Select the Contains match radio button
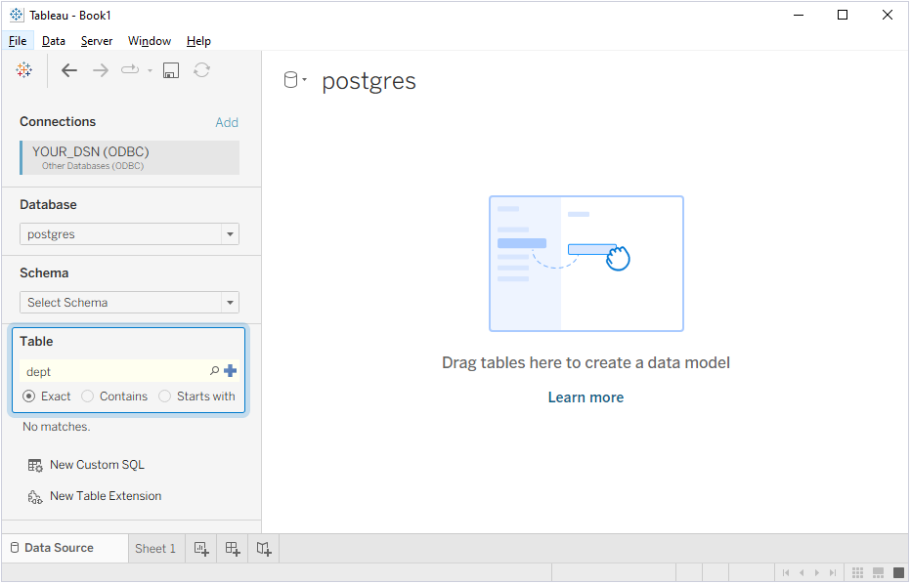 [88, 396]
